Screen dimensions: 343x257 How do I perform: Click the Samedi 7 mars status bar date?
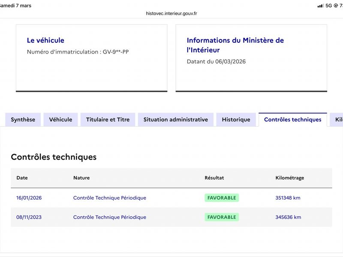(x=15, y=6)
